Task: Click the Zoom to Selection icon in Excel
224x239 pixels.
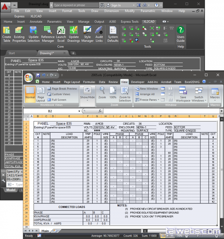Action: click(x=125, y=94)
